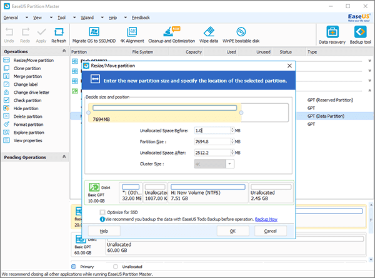The width and height of the screenshot is (375, 278).
Task: Collapse the Operations panel
Action: click(64, 51)
